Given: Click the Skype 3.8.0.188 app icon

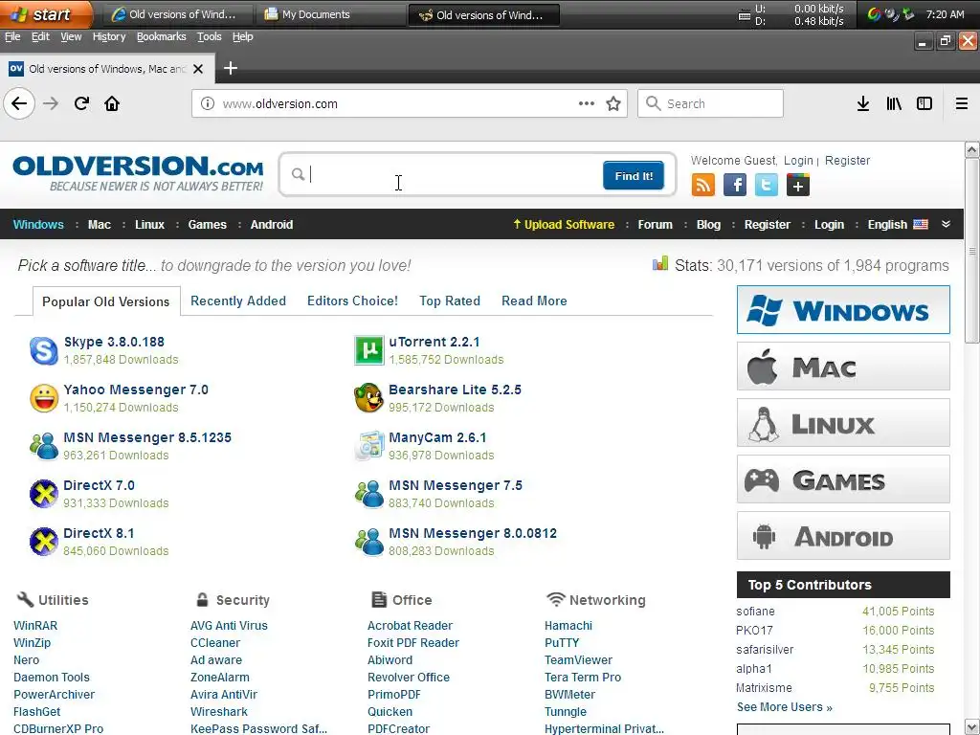Looking at the screenshot, I should point(44,350).
